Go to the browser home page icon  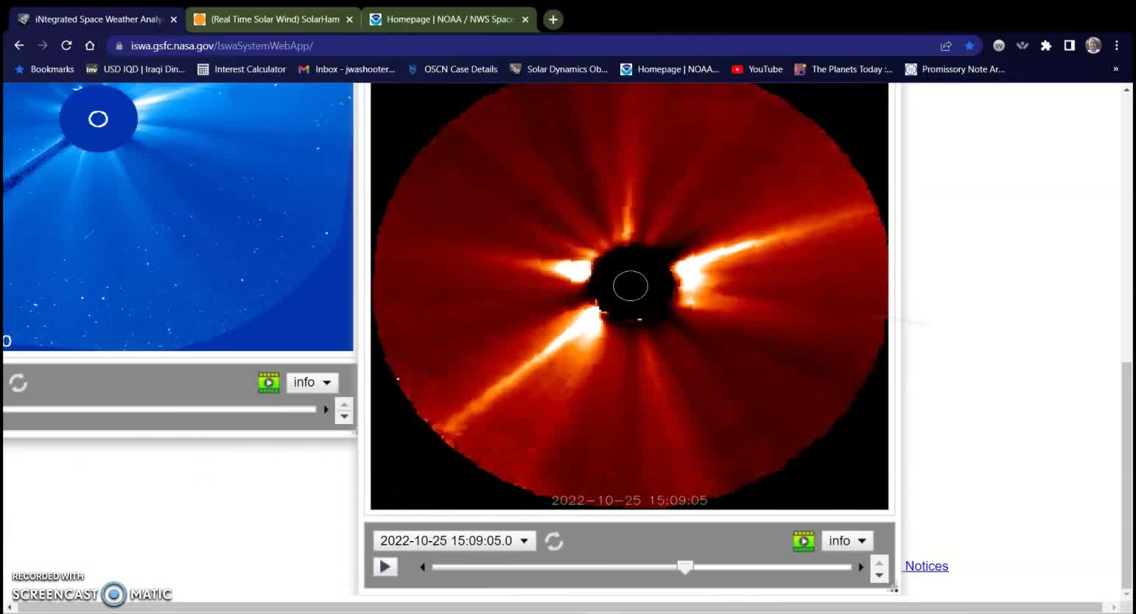pos(90,46)
